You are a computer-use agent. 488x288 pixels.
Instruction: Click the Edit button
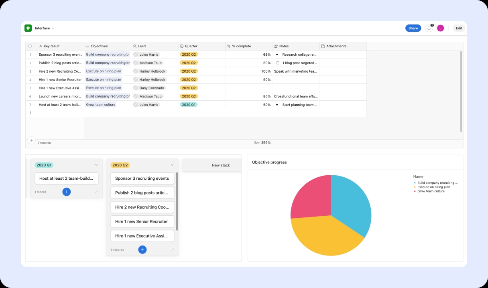pyautogui.click(x=459, y=28)
